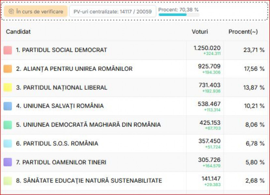Click the vote increase +194.306

(211, 72)
